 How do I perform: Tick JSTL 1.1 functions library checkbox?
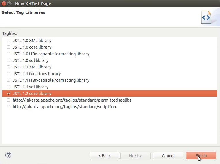9,74
